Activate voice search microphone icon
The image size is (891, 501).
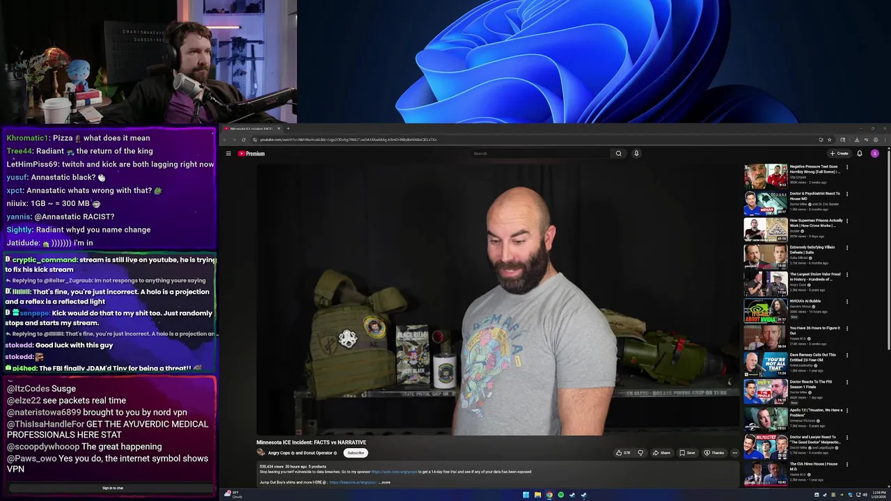pos(636,153)
